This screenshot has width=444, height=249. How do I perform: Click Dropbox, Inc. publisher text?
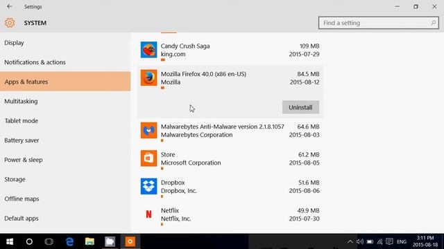pos(179,191)
